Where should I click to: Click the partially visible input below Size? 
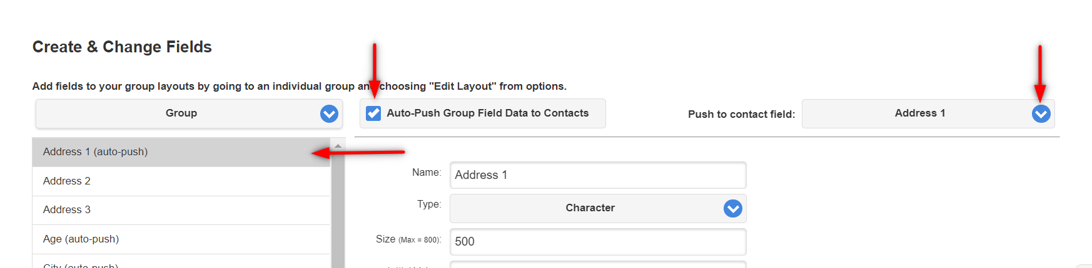tap(598, 265)
